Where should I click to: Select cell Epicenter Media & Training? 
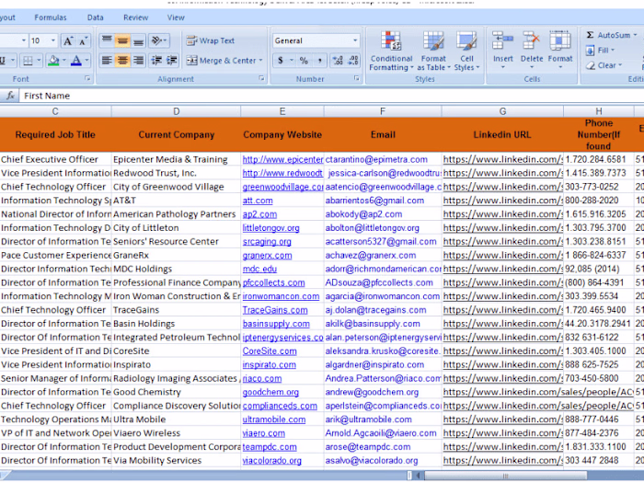(x=177, y=159)
